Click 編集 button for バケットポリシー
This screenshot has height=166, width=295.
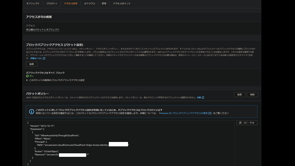pyautogui.click(x=239, y=94)
